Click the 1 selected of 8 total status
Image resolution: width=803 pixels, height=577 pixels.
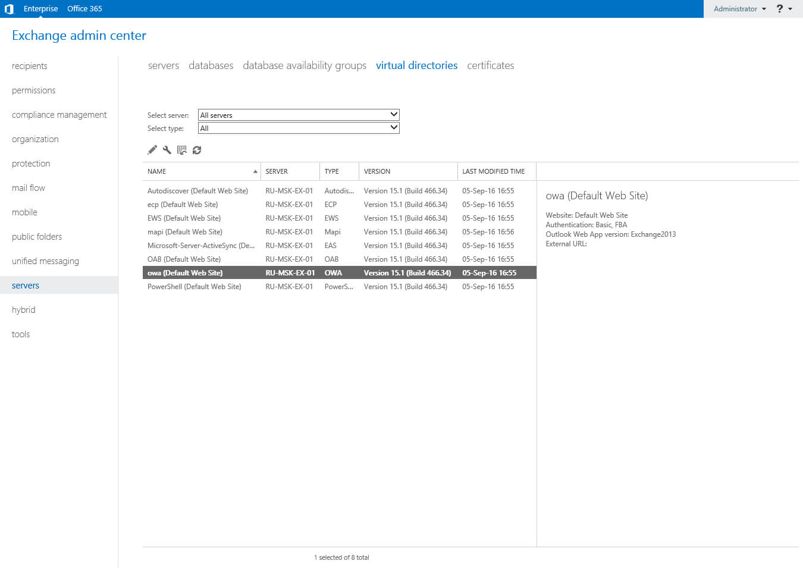tap(341, 557)
